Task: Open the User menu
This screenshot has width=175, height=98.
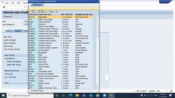Action: point(7,3)
